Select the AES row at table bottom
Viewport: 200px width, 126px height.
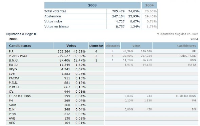pyautogui.click(x=55, y=123)
